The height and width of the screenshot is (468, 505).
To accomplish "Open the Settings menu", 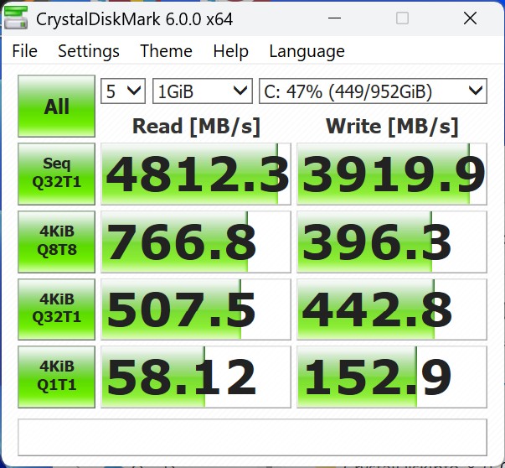I will pyautogui.click(x=89, y=51).
